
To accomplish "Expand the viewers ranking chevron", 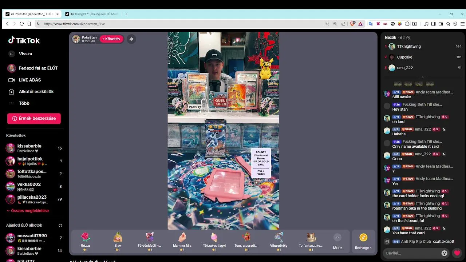I will [x=423, y=77].
